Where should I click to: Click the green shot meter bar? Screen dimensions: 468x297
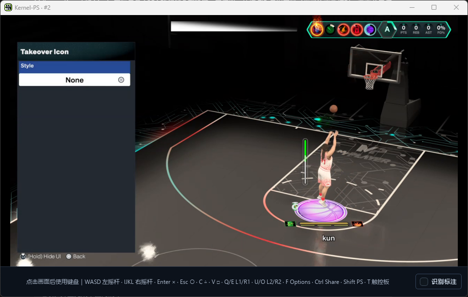pyautogui.click(x=305, y=162)
